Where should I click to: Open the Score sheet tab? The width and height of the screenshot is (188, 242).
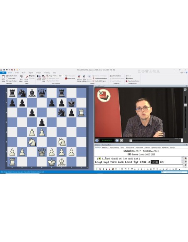pos(139,148)
